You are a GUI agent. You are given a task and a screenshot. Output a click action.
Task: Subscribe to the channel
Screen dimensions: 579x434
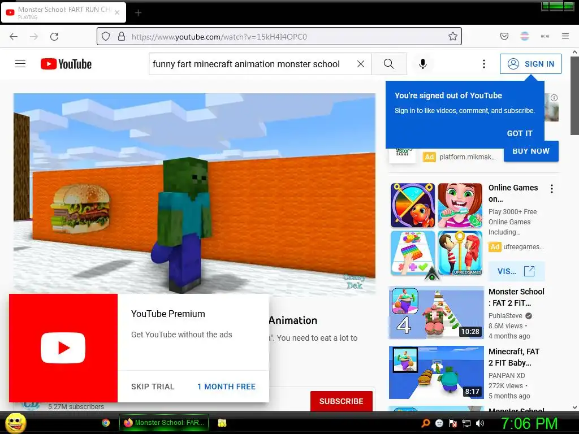[341, 401]
